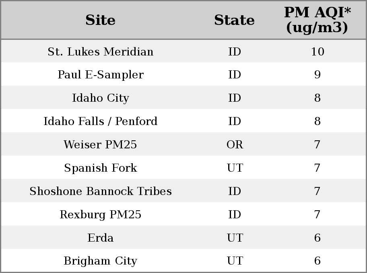Select the Shoshone Bannock Tribes cell

tap(101, 191)
